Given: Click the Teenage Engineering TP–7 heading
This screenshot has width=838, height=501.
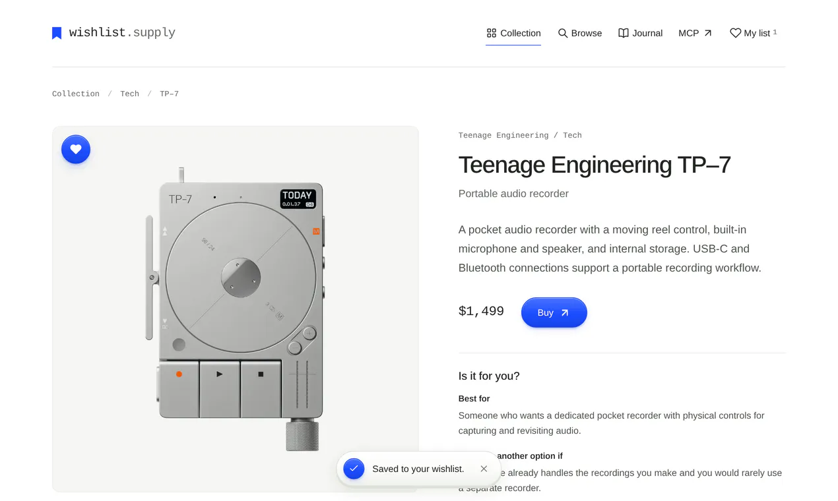Looking at the screenshot, I should tap(595, 165).
